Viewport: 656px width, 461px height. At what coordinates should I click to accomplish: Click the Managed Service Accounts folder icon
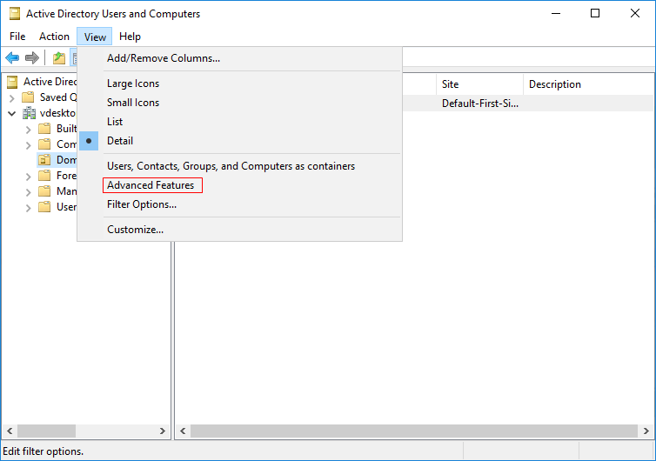(x=44, y=191)
